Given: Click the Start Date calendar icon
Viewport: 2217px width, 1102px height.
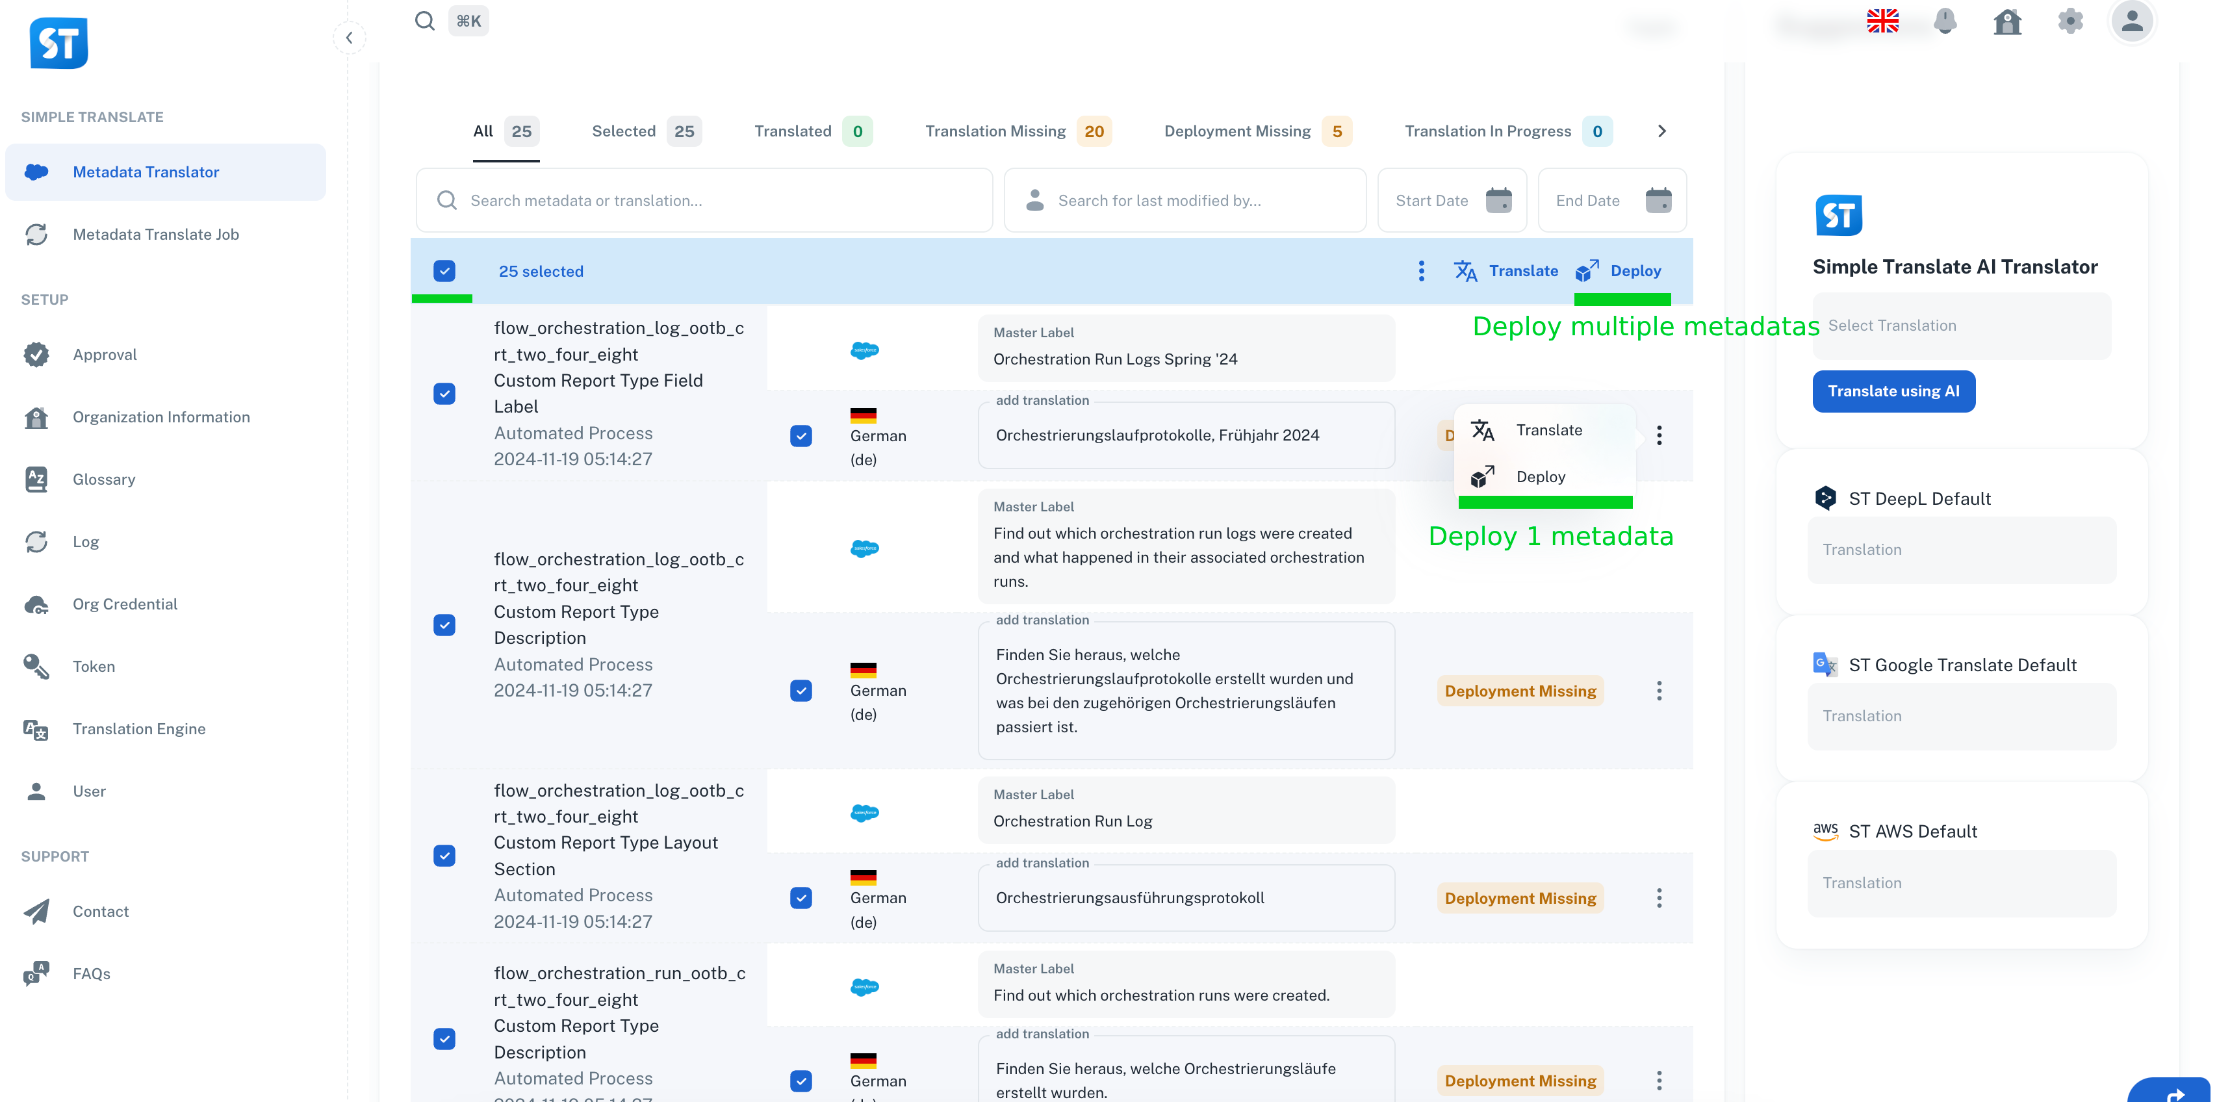Looking at the screenshot, I should (1498, 201).
